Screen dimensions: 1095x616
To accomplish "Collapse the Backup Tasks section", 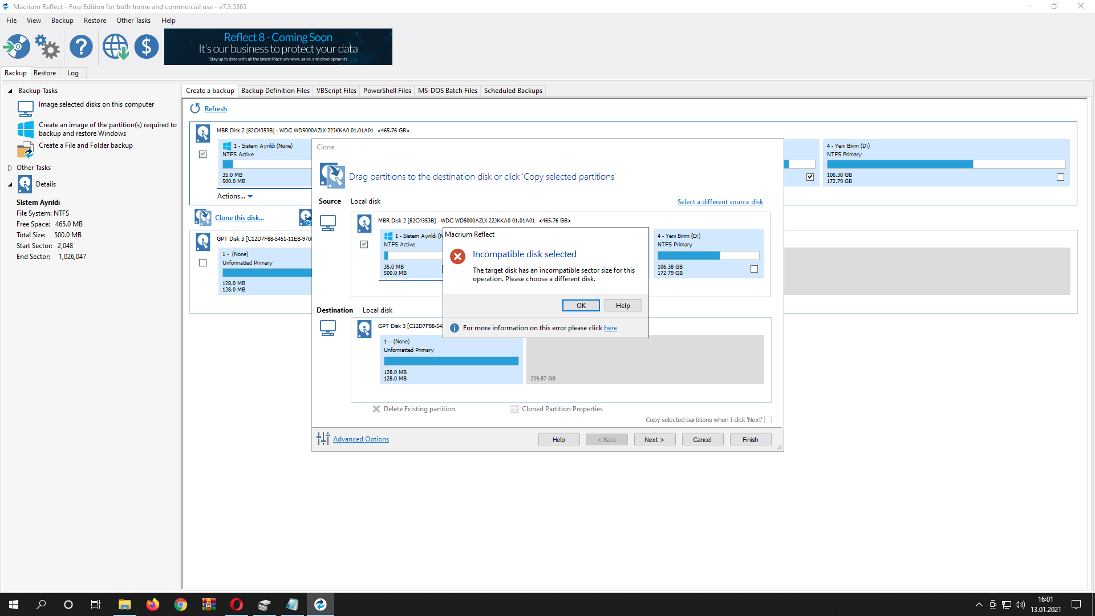I will pyautogui.click(x=10, y=91).
